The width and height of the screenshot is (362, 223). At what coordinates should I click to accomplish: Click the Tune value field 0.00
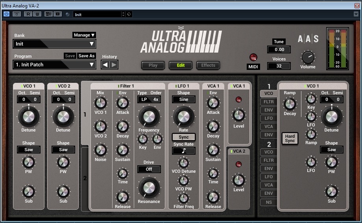pyautogui.click(x=279, y=49)
